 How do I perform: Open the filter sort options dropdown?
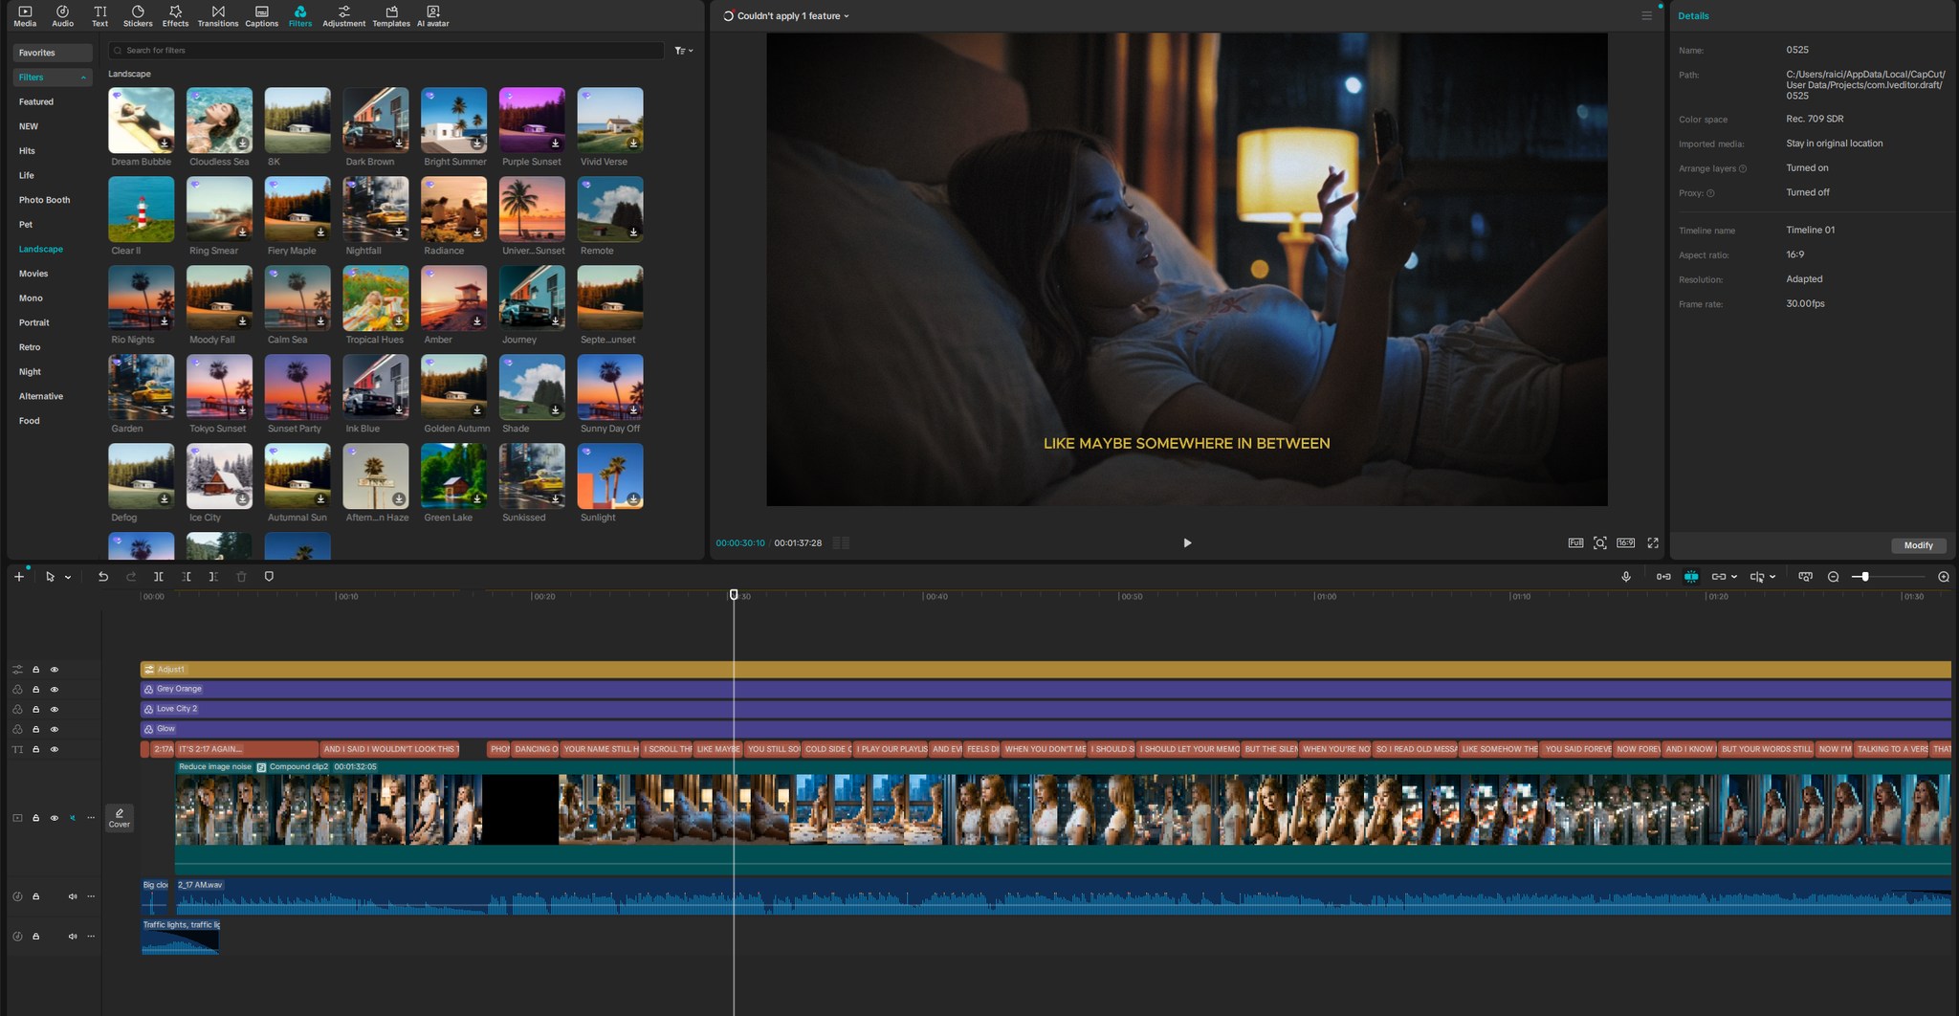pyautogui.click(x=683, y=51)
